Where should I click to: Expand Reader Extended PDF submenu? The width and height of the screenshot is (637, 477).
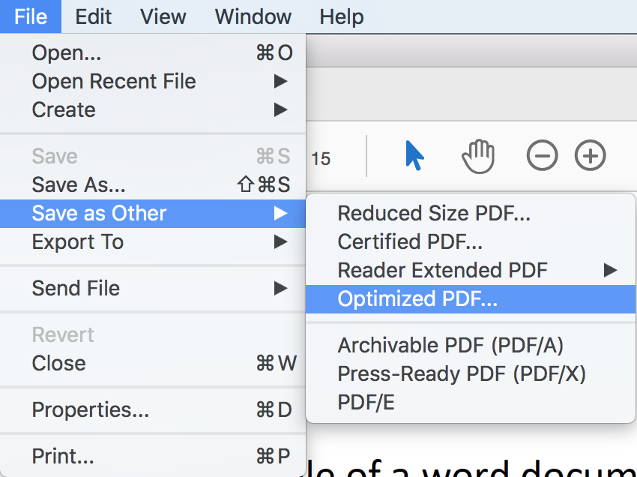[x=471, y=271]
